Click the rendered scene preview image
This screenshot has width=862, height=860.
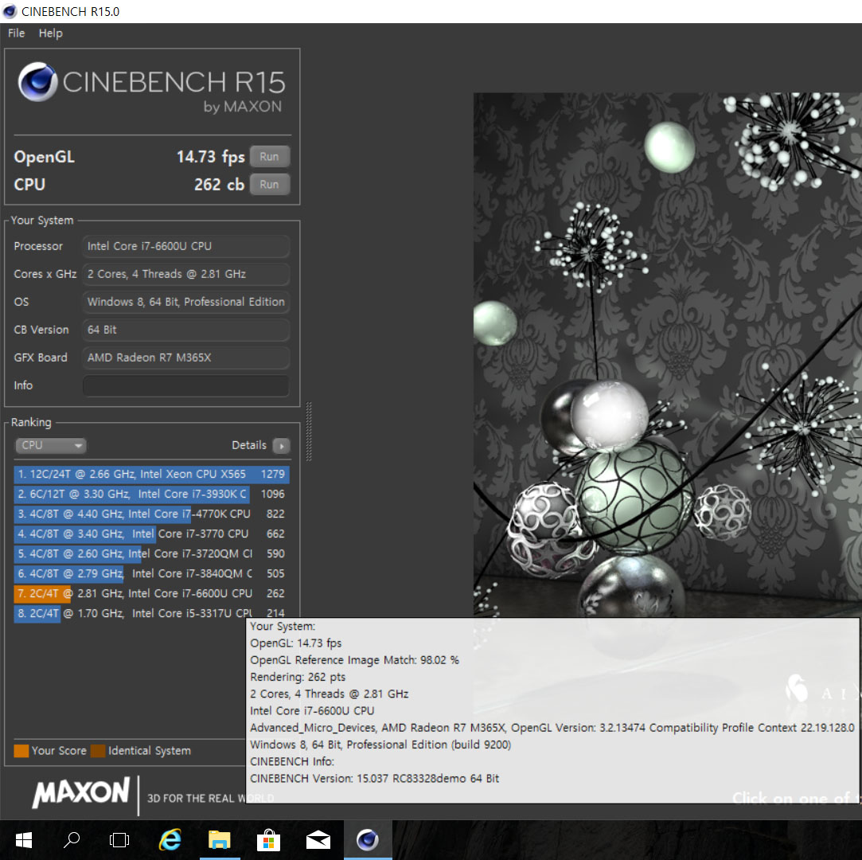click(667, 354)
